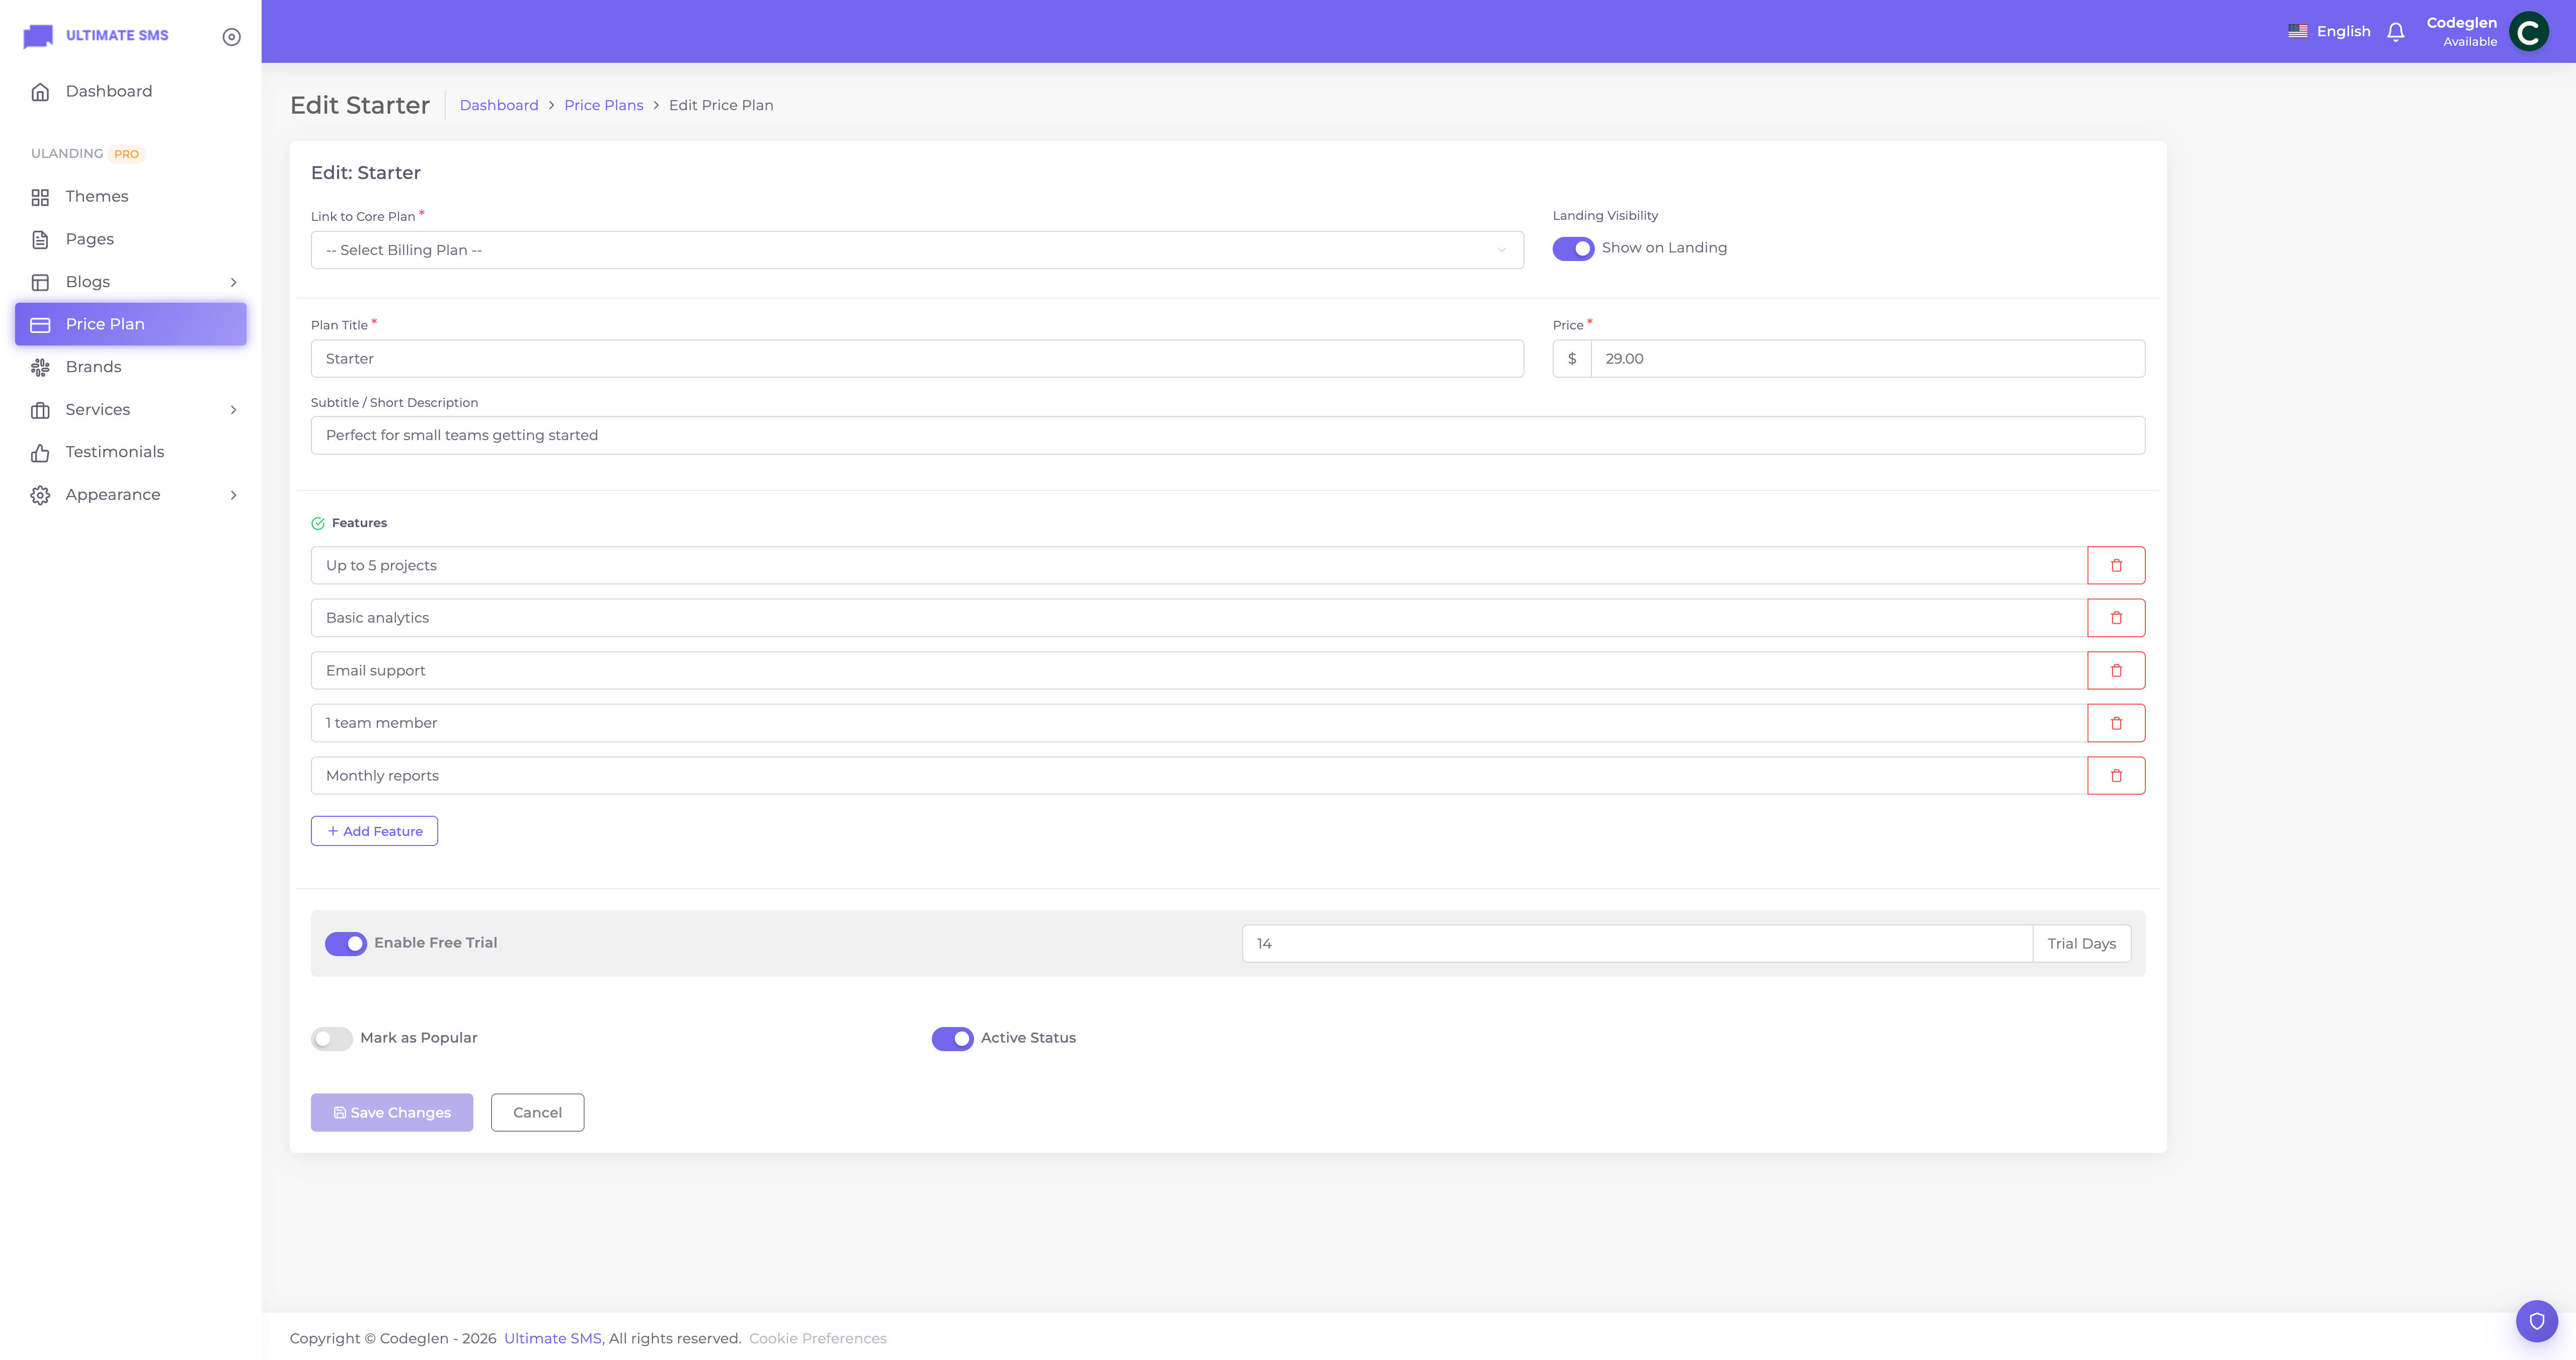Click the Trial Days number field
Viewport: 2576px width, 1360px height.
point(1637,943)
